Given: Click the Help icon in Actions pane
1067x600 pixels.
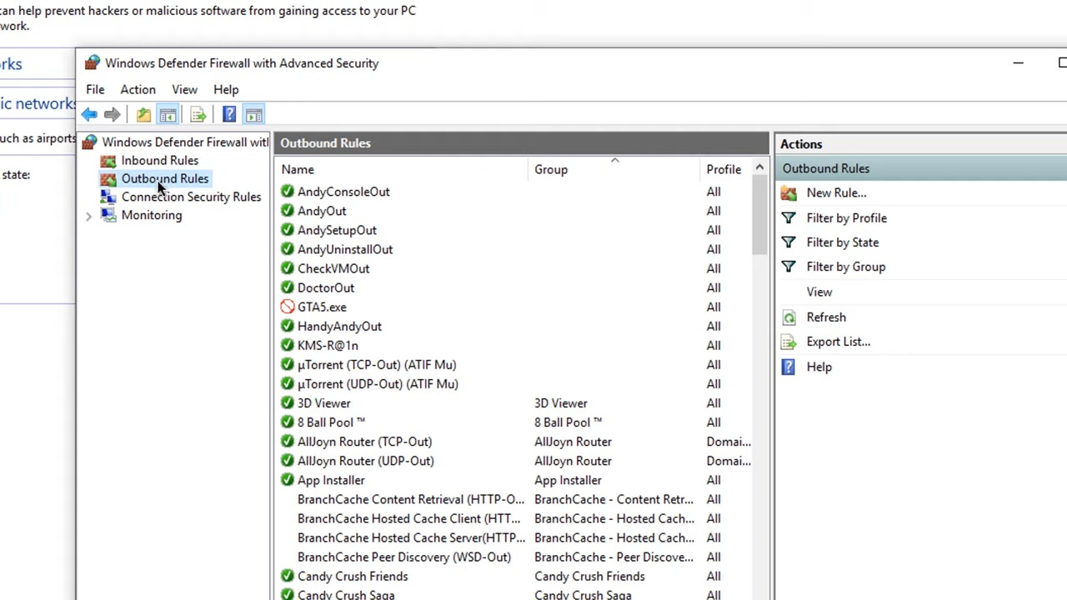Looking at the screenshot, I should (x=789, y=367).
